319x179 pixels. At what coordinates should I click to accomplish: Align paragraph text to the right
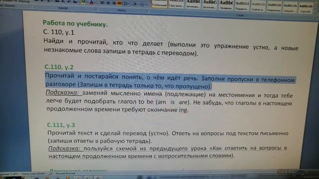[114, 3]
